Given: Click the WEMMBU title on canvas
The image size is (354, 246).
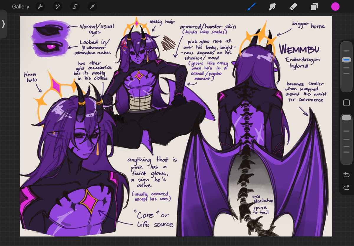Looking at the screenshot, I should click(299, 49).
